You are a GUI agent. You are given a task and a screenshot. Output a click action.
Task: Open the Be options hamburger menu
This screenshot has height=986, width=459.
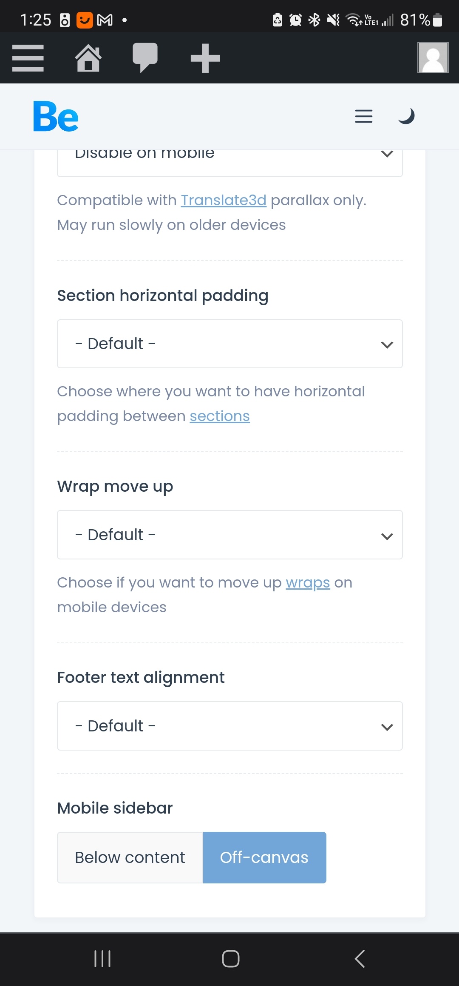coord(364,116)
